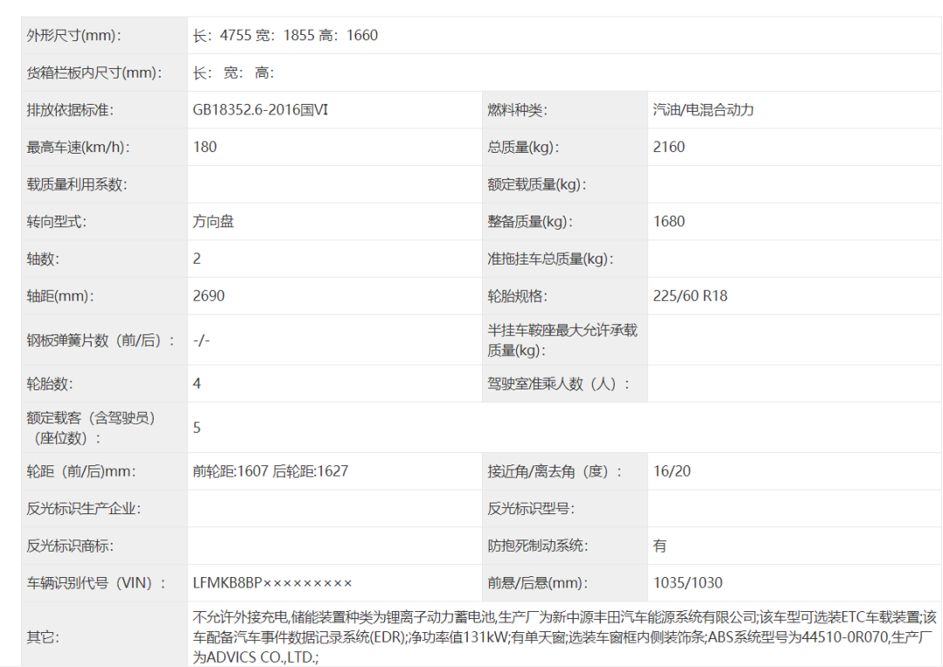Select the overhang value 1035/1030
This screenshot has height=667, width=943.
tap(688, 582)
